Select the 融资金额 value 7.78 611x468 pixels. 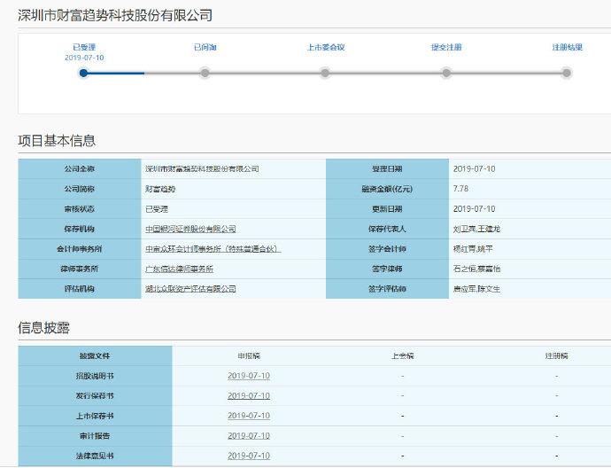pos(460,189)
